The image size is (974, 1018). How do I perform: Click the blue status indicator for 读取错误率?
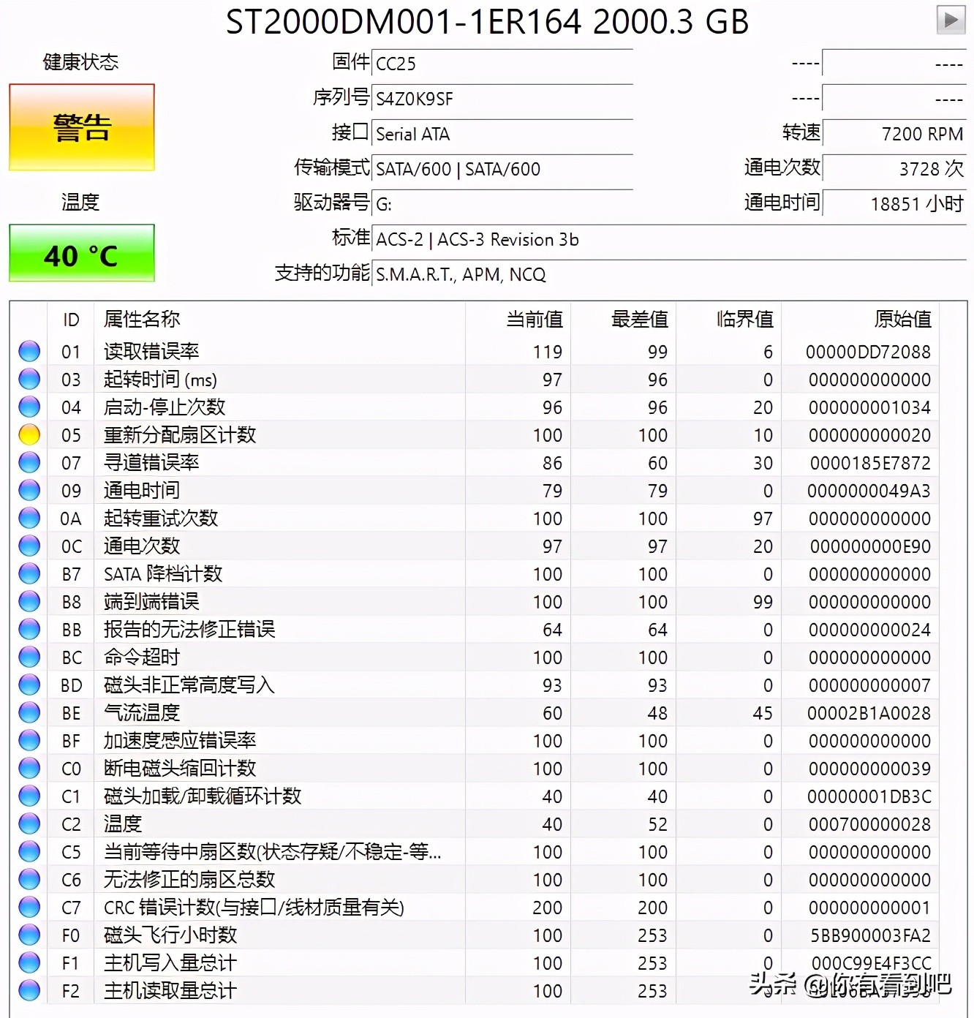(29, 351)
